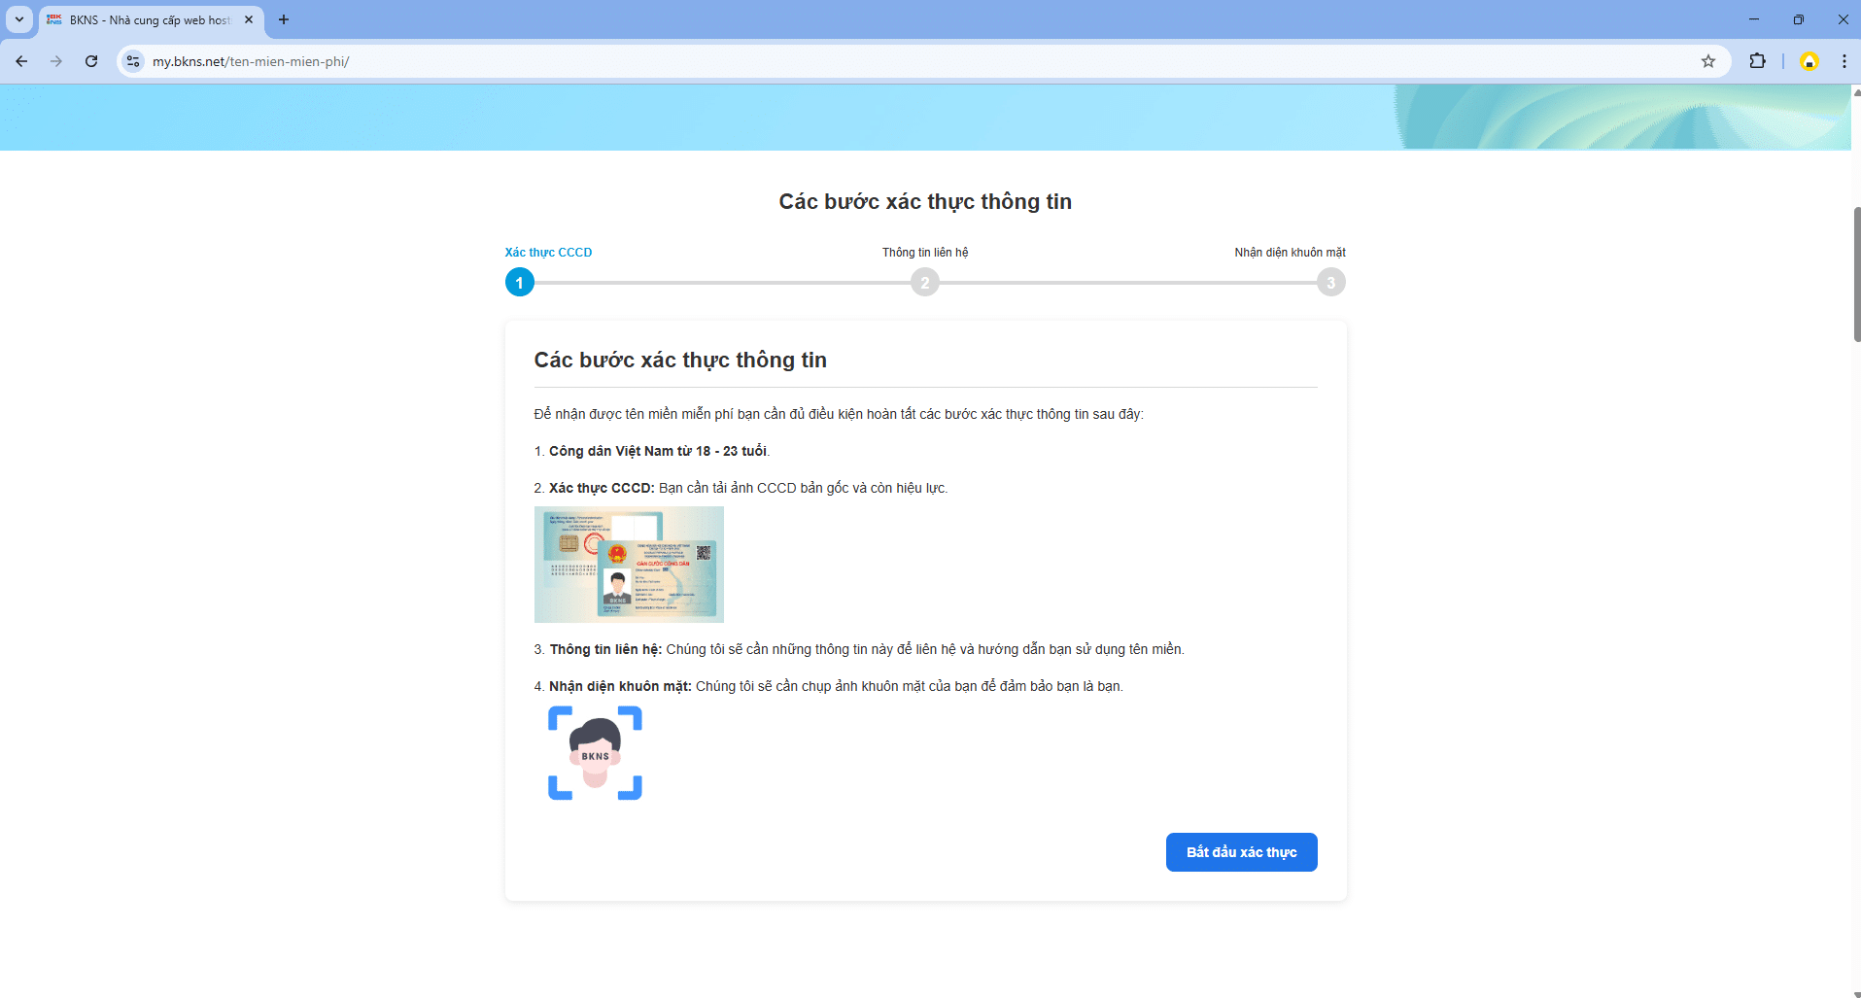Click the browser back arrow
This screenshot has width=1861, height=998.
21,61
